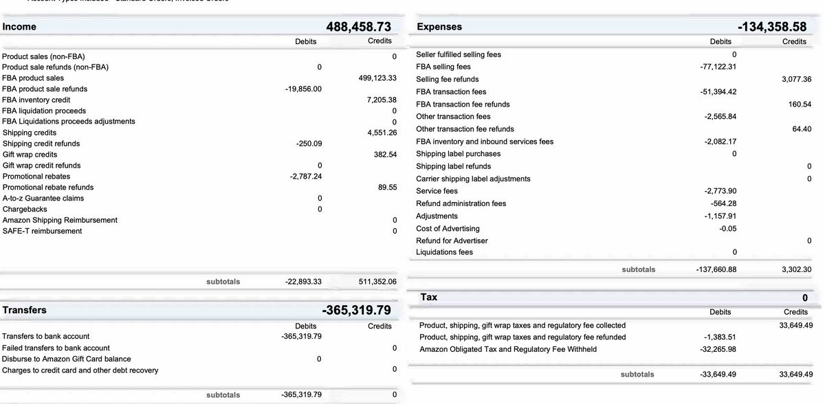Click Disburse to Amazon Gift Card balance label
Image resolution: width=825 pixels, height=404 pixels.
tap(66, 359)
